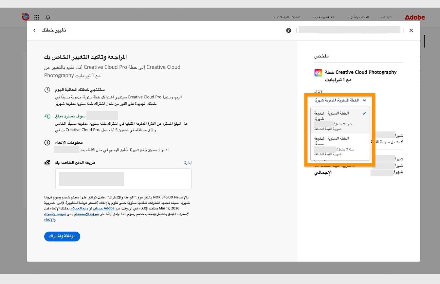Open the شروط الاستخدام link
Viewport: 440px width, 284px height.
pos(86,214)
